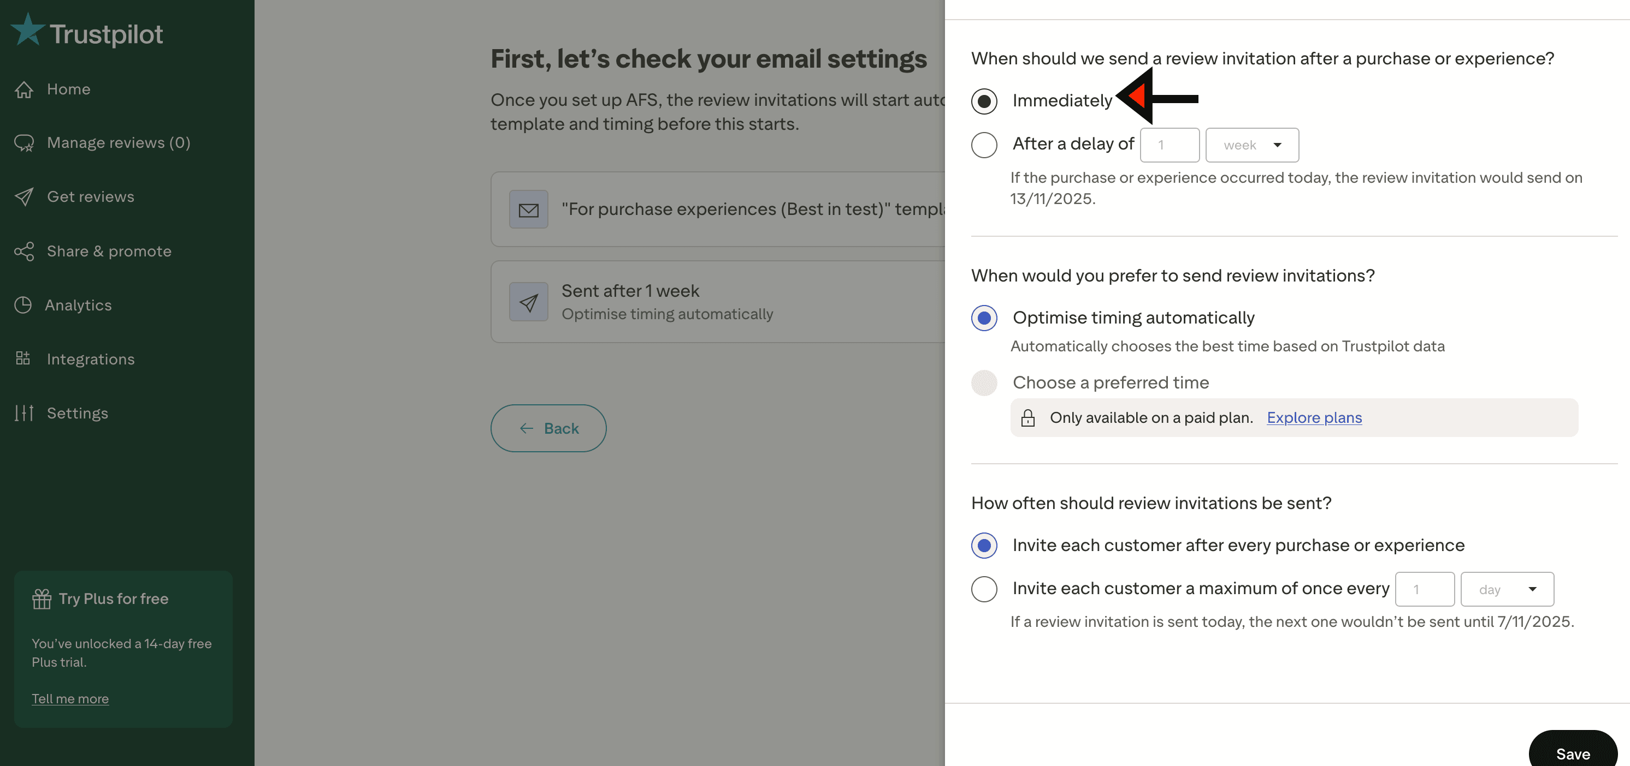Click the Get reviews paper plane icon
Image resolution: width=1630 pixels, height=766 pixels.
(x=24, y=196)
